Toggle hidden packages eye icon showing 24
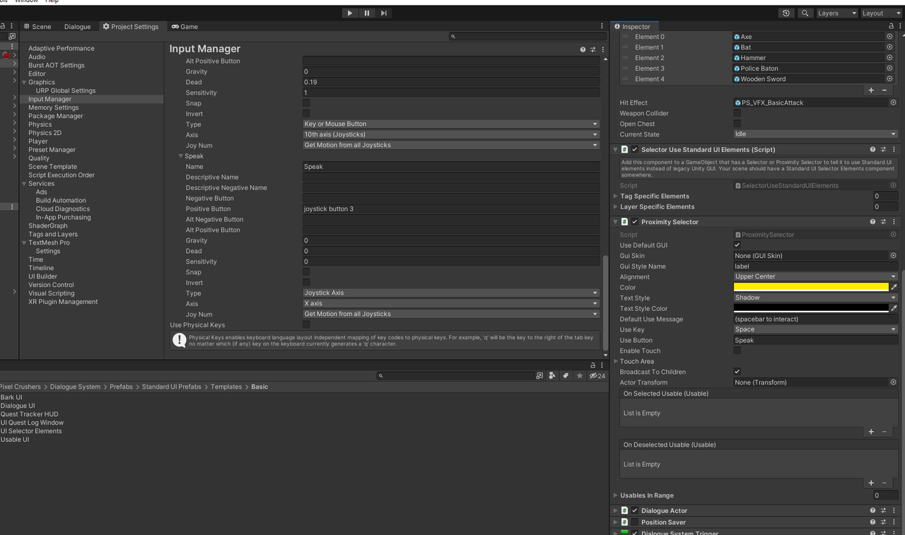Viewport: 905px width, 535px height. (x=597, y=376)
